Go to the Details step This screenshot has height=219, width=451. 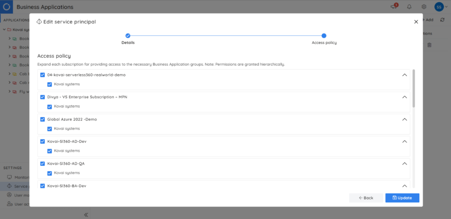[128, 36]
